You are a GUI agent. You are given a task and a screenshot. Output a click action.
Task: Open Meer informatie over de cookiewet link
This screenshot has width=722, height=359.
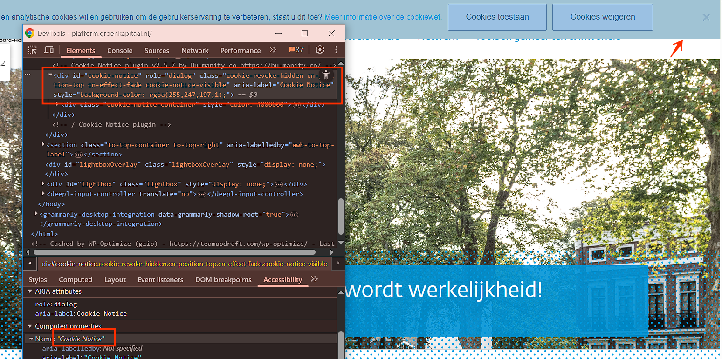(x=383, y=17)
